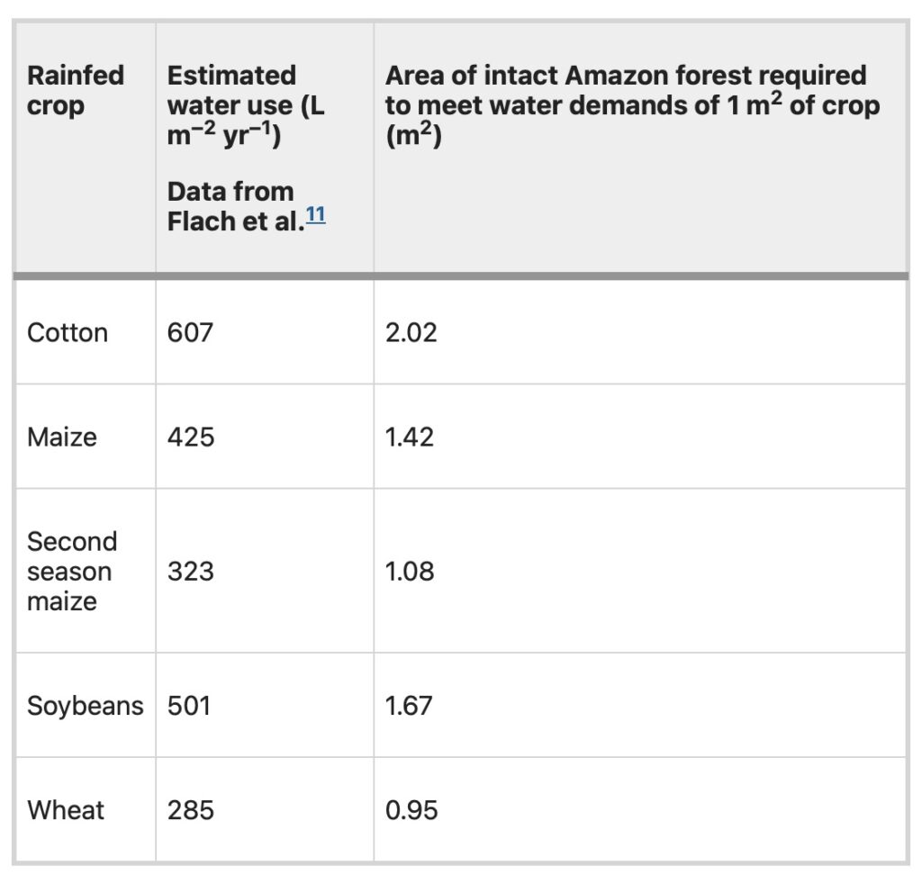Viewport: 922px width, 884px height.
Task: Select the Wheat row label cell
Action: (x=66, y=810)
